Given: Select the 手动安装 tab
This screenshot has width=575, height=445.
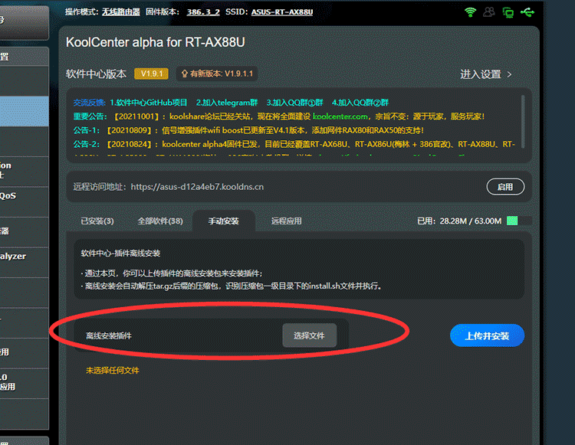Looking at the screenshot, I should coord(224,221).
